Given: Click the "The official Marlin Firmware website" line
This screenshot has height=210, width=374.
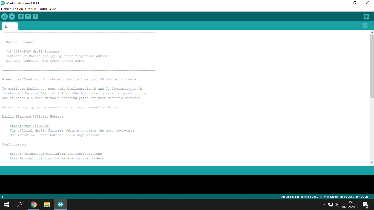Looking at the screenshot, I should click(x=72, y=130).
